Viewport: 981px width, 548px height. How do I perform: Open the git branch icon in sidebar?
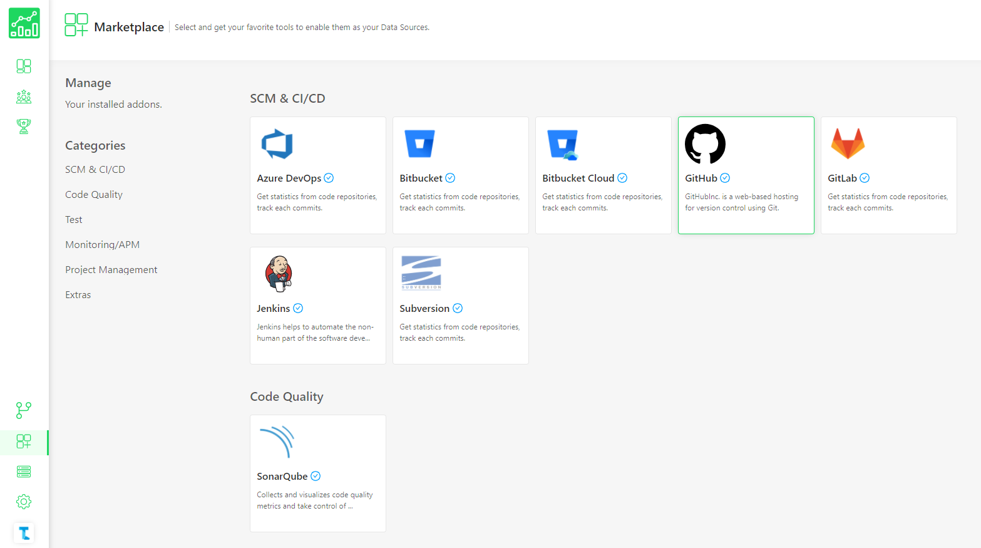[24, 410]
